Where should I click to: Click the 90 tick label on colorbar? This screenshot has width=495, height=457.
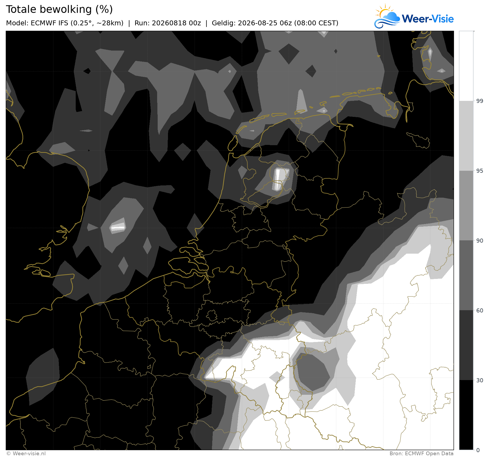(x=480, y=241)
